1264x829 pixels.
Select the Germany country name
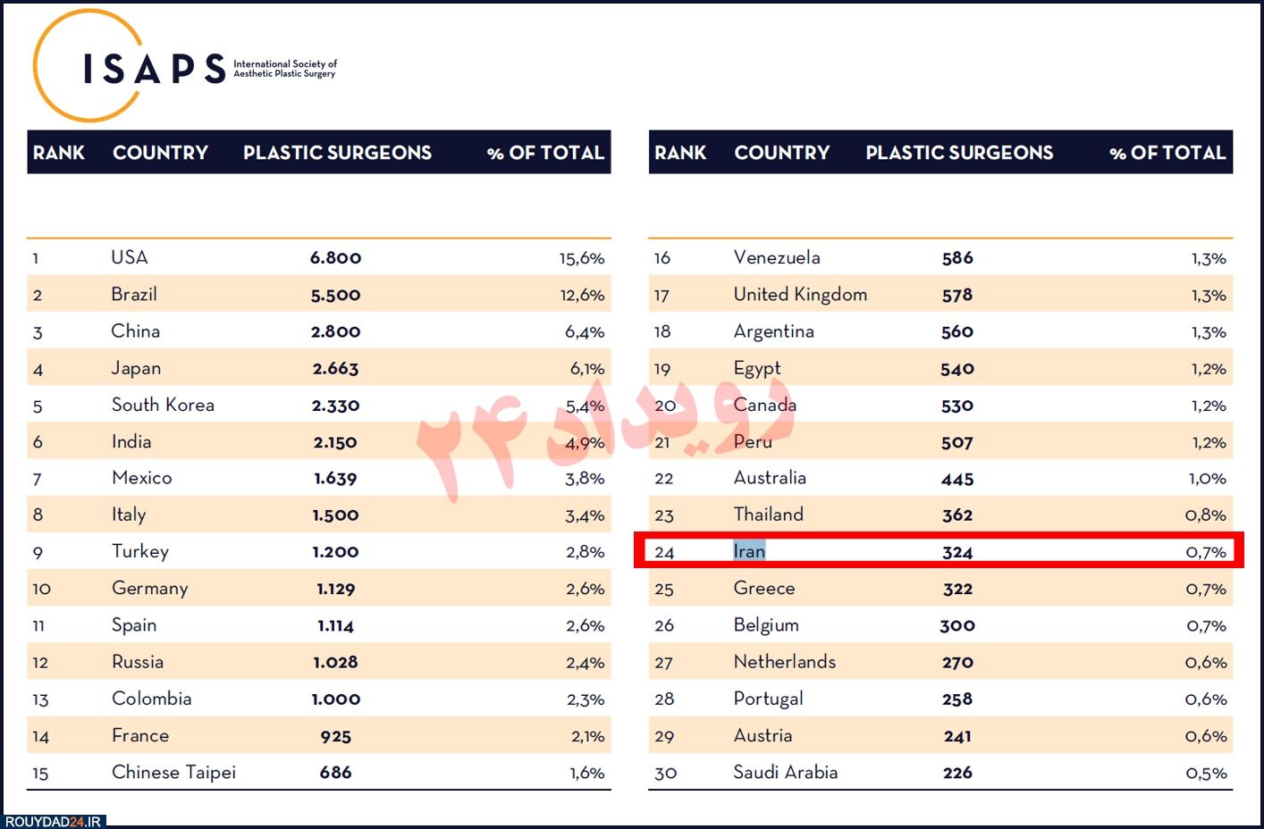coord(150,589)
